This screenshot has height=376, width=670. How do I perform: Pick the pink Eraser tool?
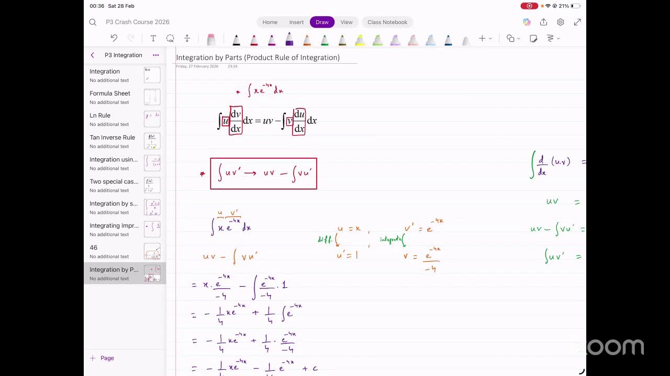pos(211,39)
